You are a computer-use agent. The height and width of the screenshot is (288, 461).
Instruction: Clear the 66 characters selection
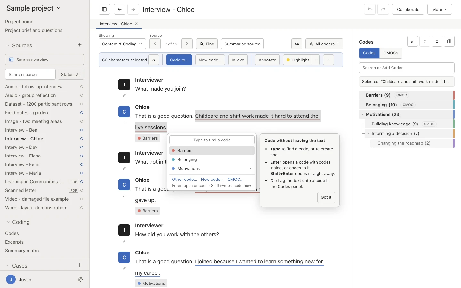pyautogui.click(x=154, y=60)
